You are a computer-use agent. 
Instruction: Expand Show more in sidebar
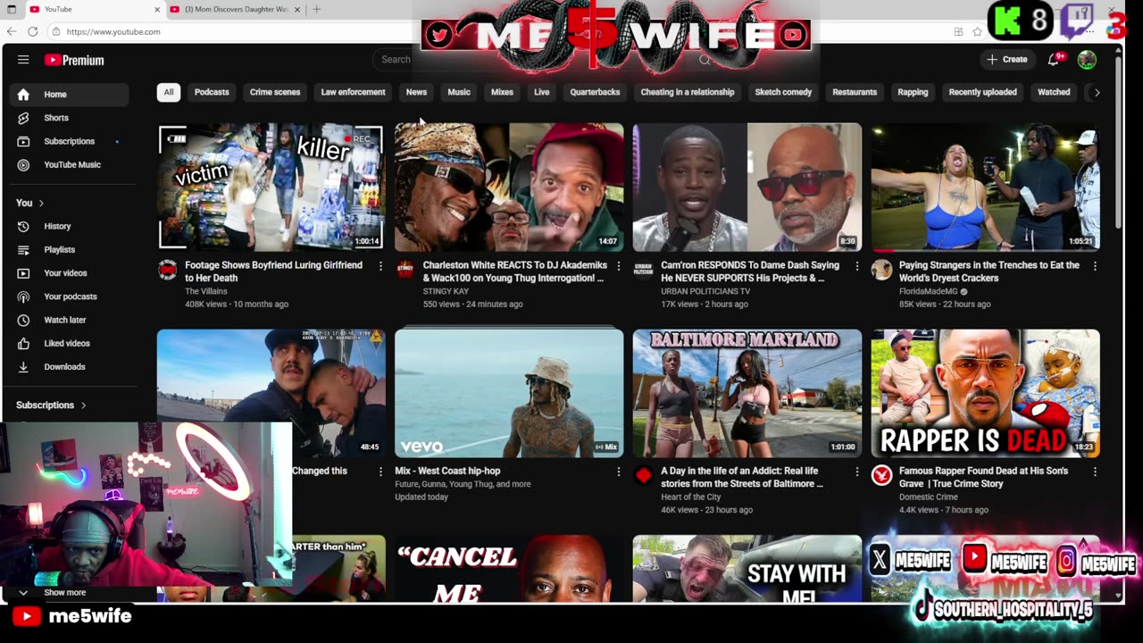pos(64,592)
